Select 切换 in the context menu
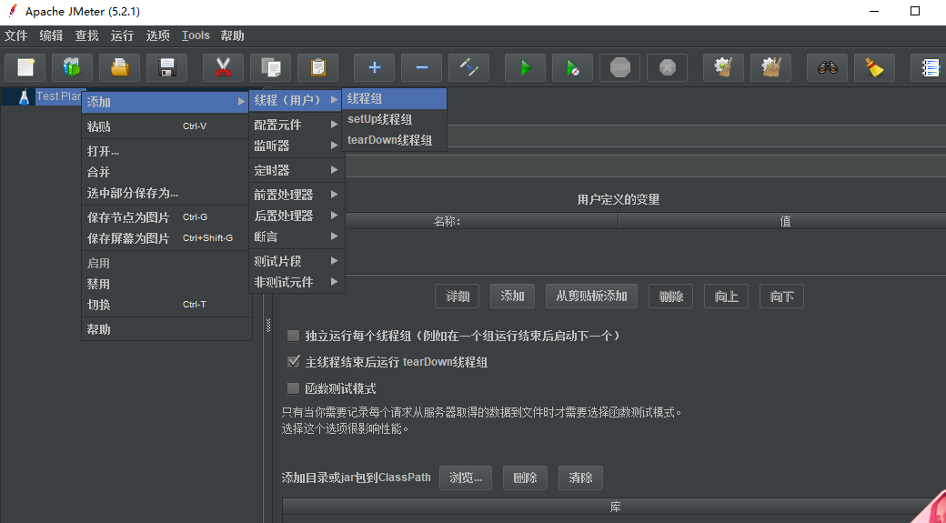946x523 pixels. [166, 305]
